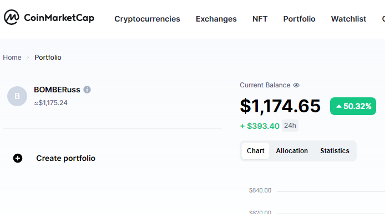Go to Portfolio in top navigation
385x214 pixels.
(299, 19)
